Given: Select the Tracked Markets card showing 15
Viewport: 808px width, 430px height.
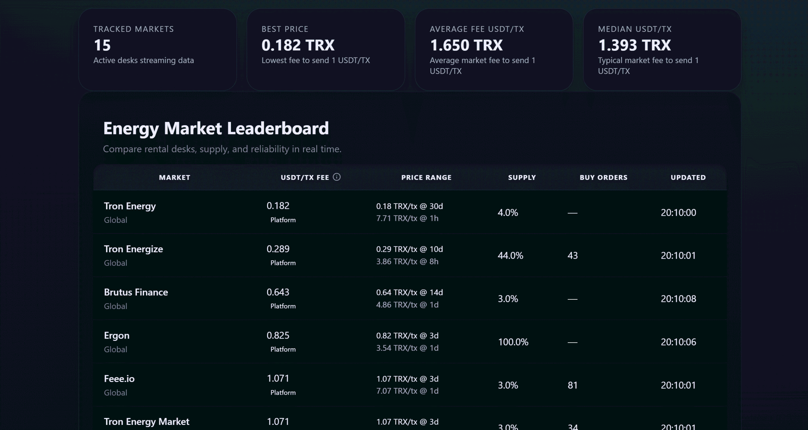Looking at the screenshot, I should [157, 50].
